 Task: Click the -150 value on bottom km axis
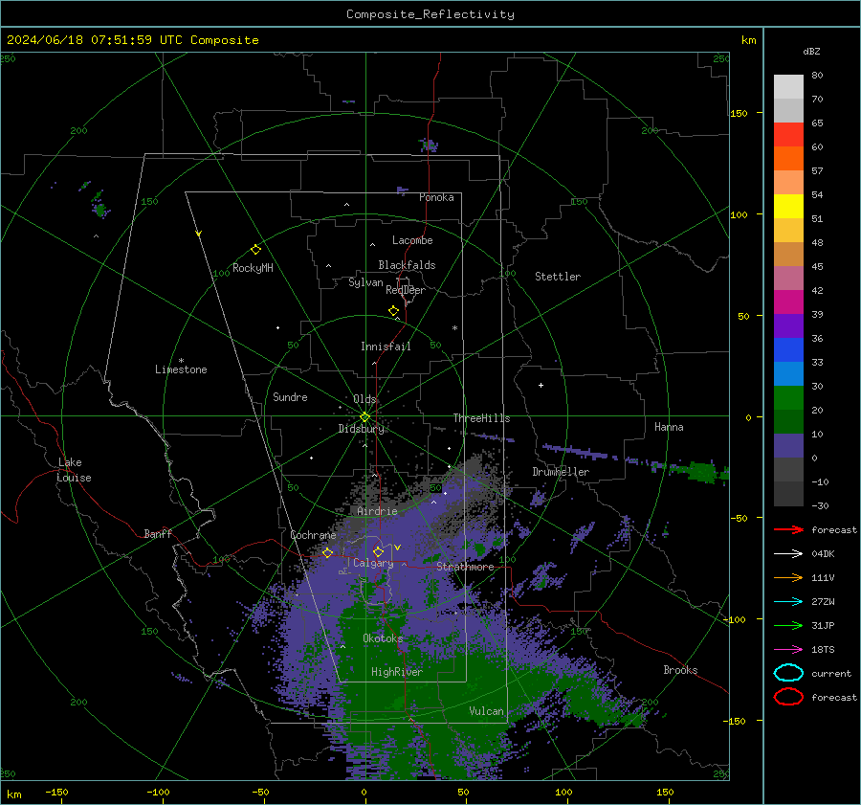pyautogui.click(x=57, y=792)
